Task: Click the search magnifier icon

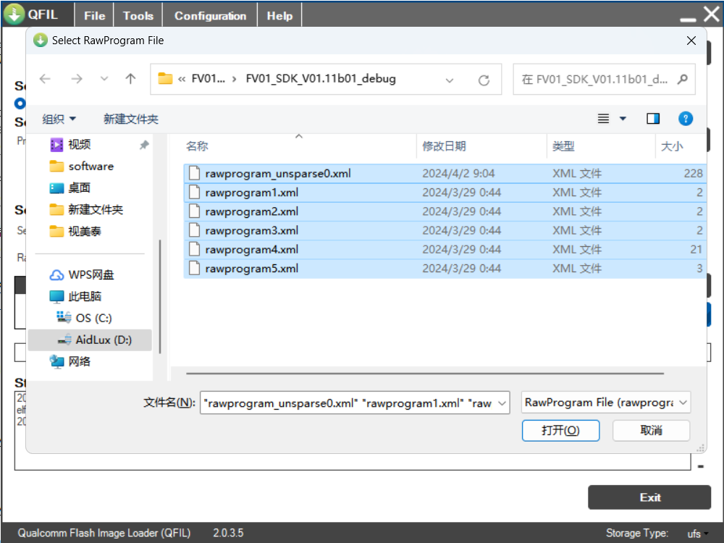Action: (683, 80)
